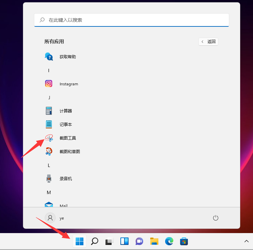
Task: Show hidden icons using the tray chevron
Action: click(247, 241)
